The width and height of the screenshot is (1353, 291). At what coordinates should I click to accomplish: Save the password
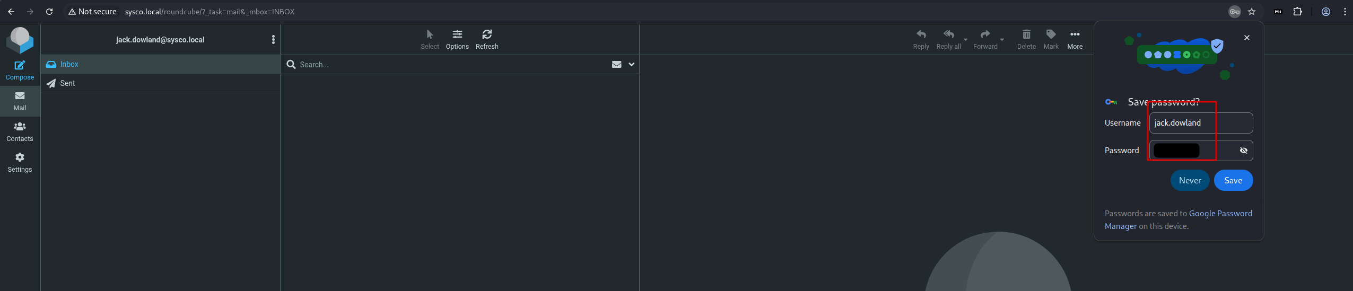(1233, 180)
